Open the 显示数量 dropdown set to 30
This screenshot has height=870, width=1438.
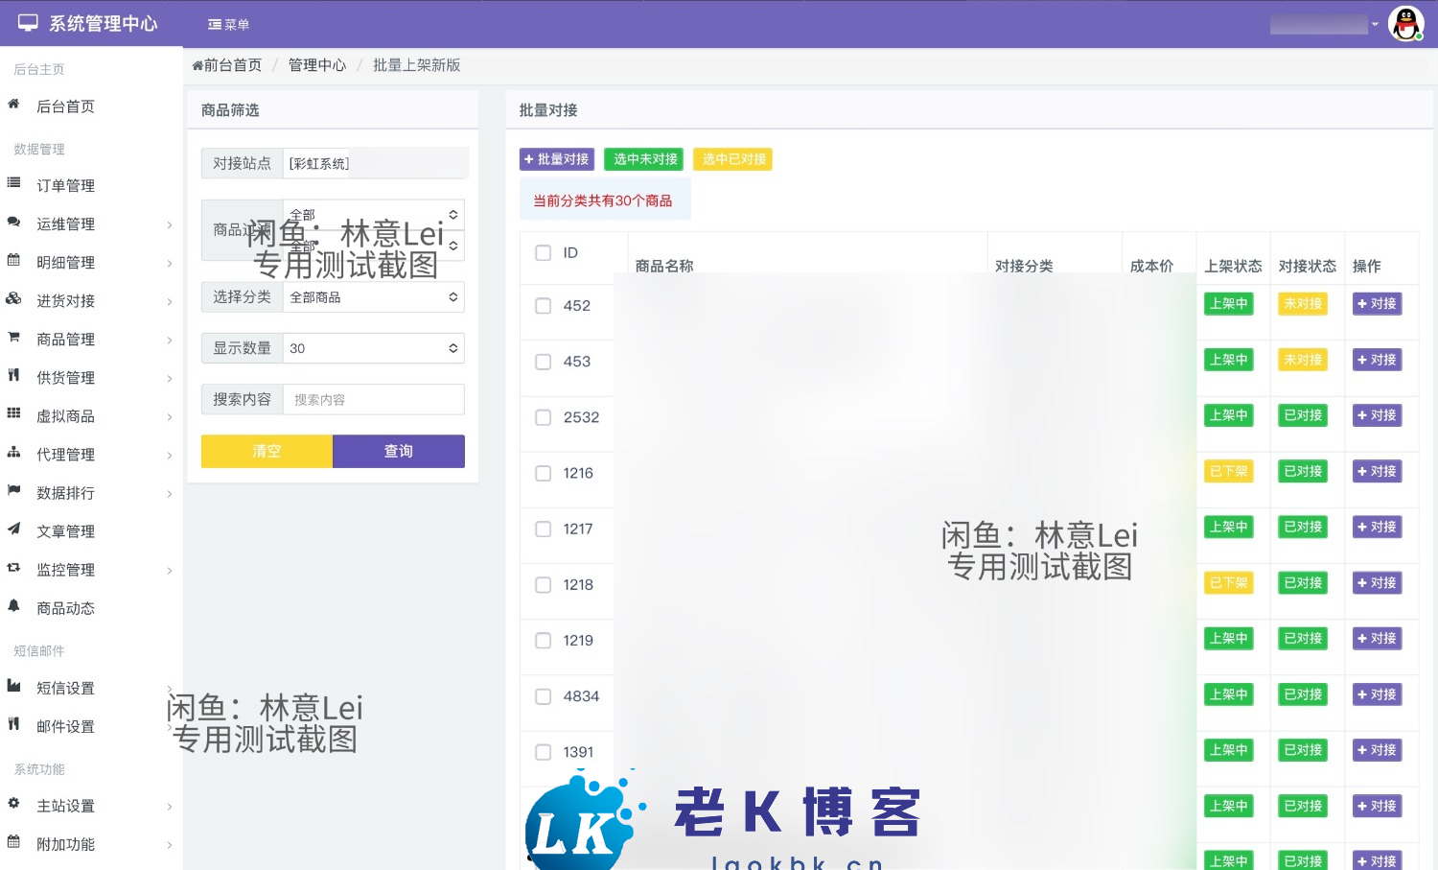point(373,348)
